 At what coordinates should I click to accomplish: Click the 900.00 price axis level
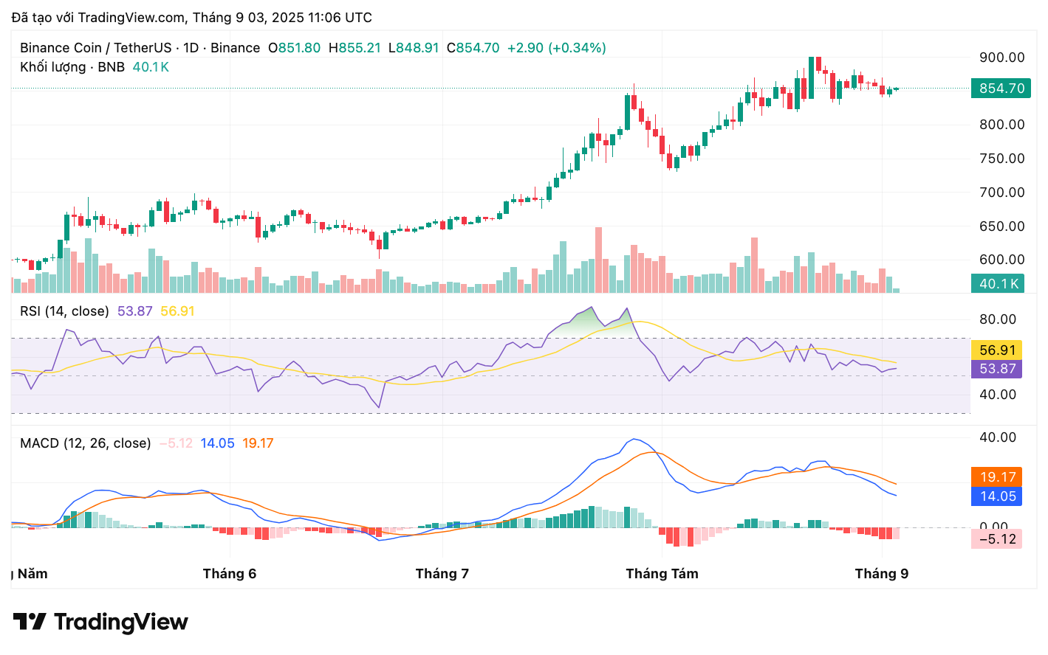click(x=1001, y=58)
